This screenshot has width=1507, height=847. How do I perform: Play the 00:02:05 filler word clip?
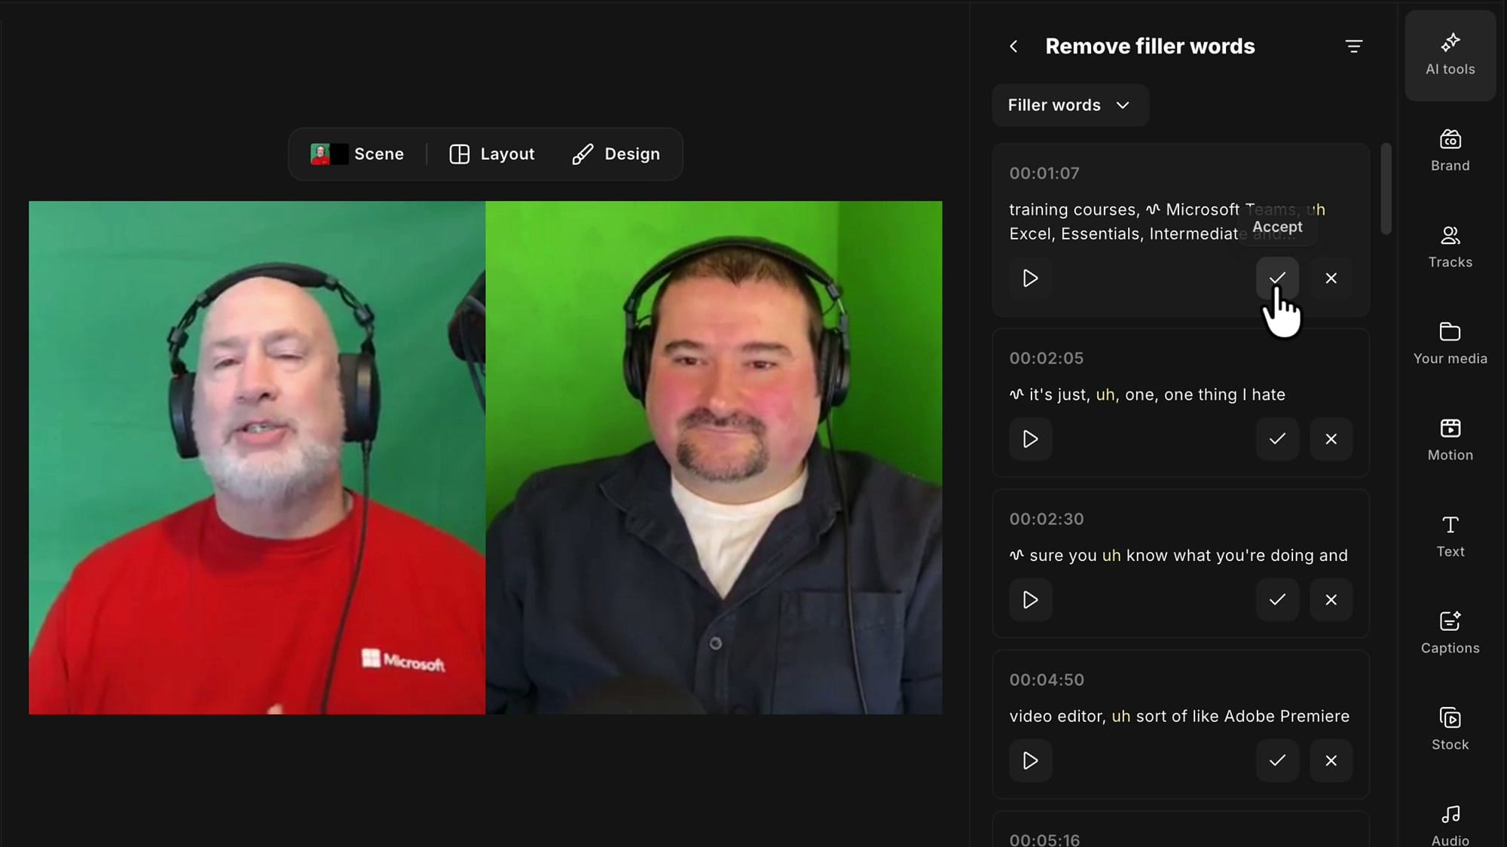pos(1030,439)
